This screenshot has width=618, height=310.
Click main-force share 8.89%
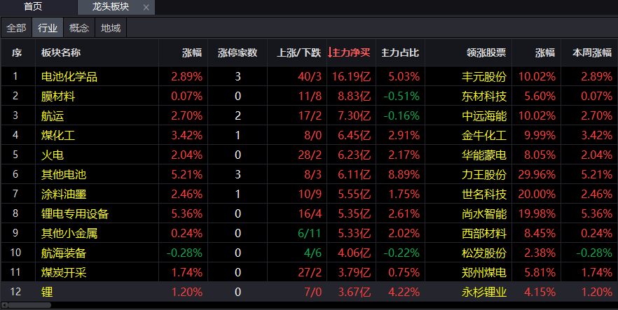(x=404, y=174)
